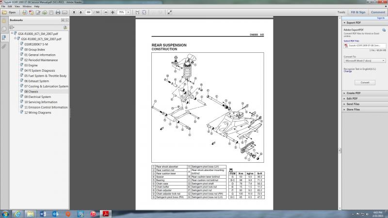The width and height of the screenshot is (388, 218).
Task: Open the Edit menu
Action: pos(10,6)
